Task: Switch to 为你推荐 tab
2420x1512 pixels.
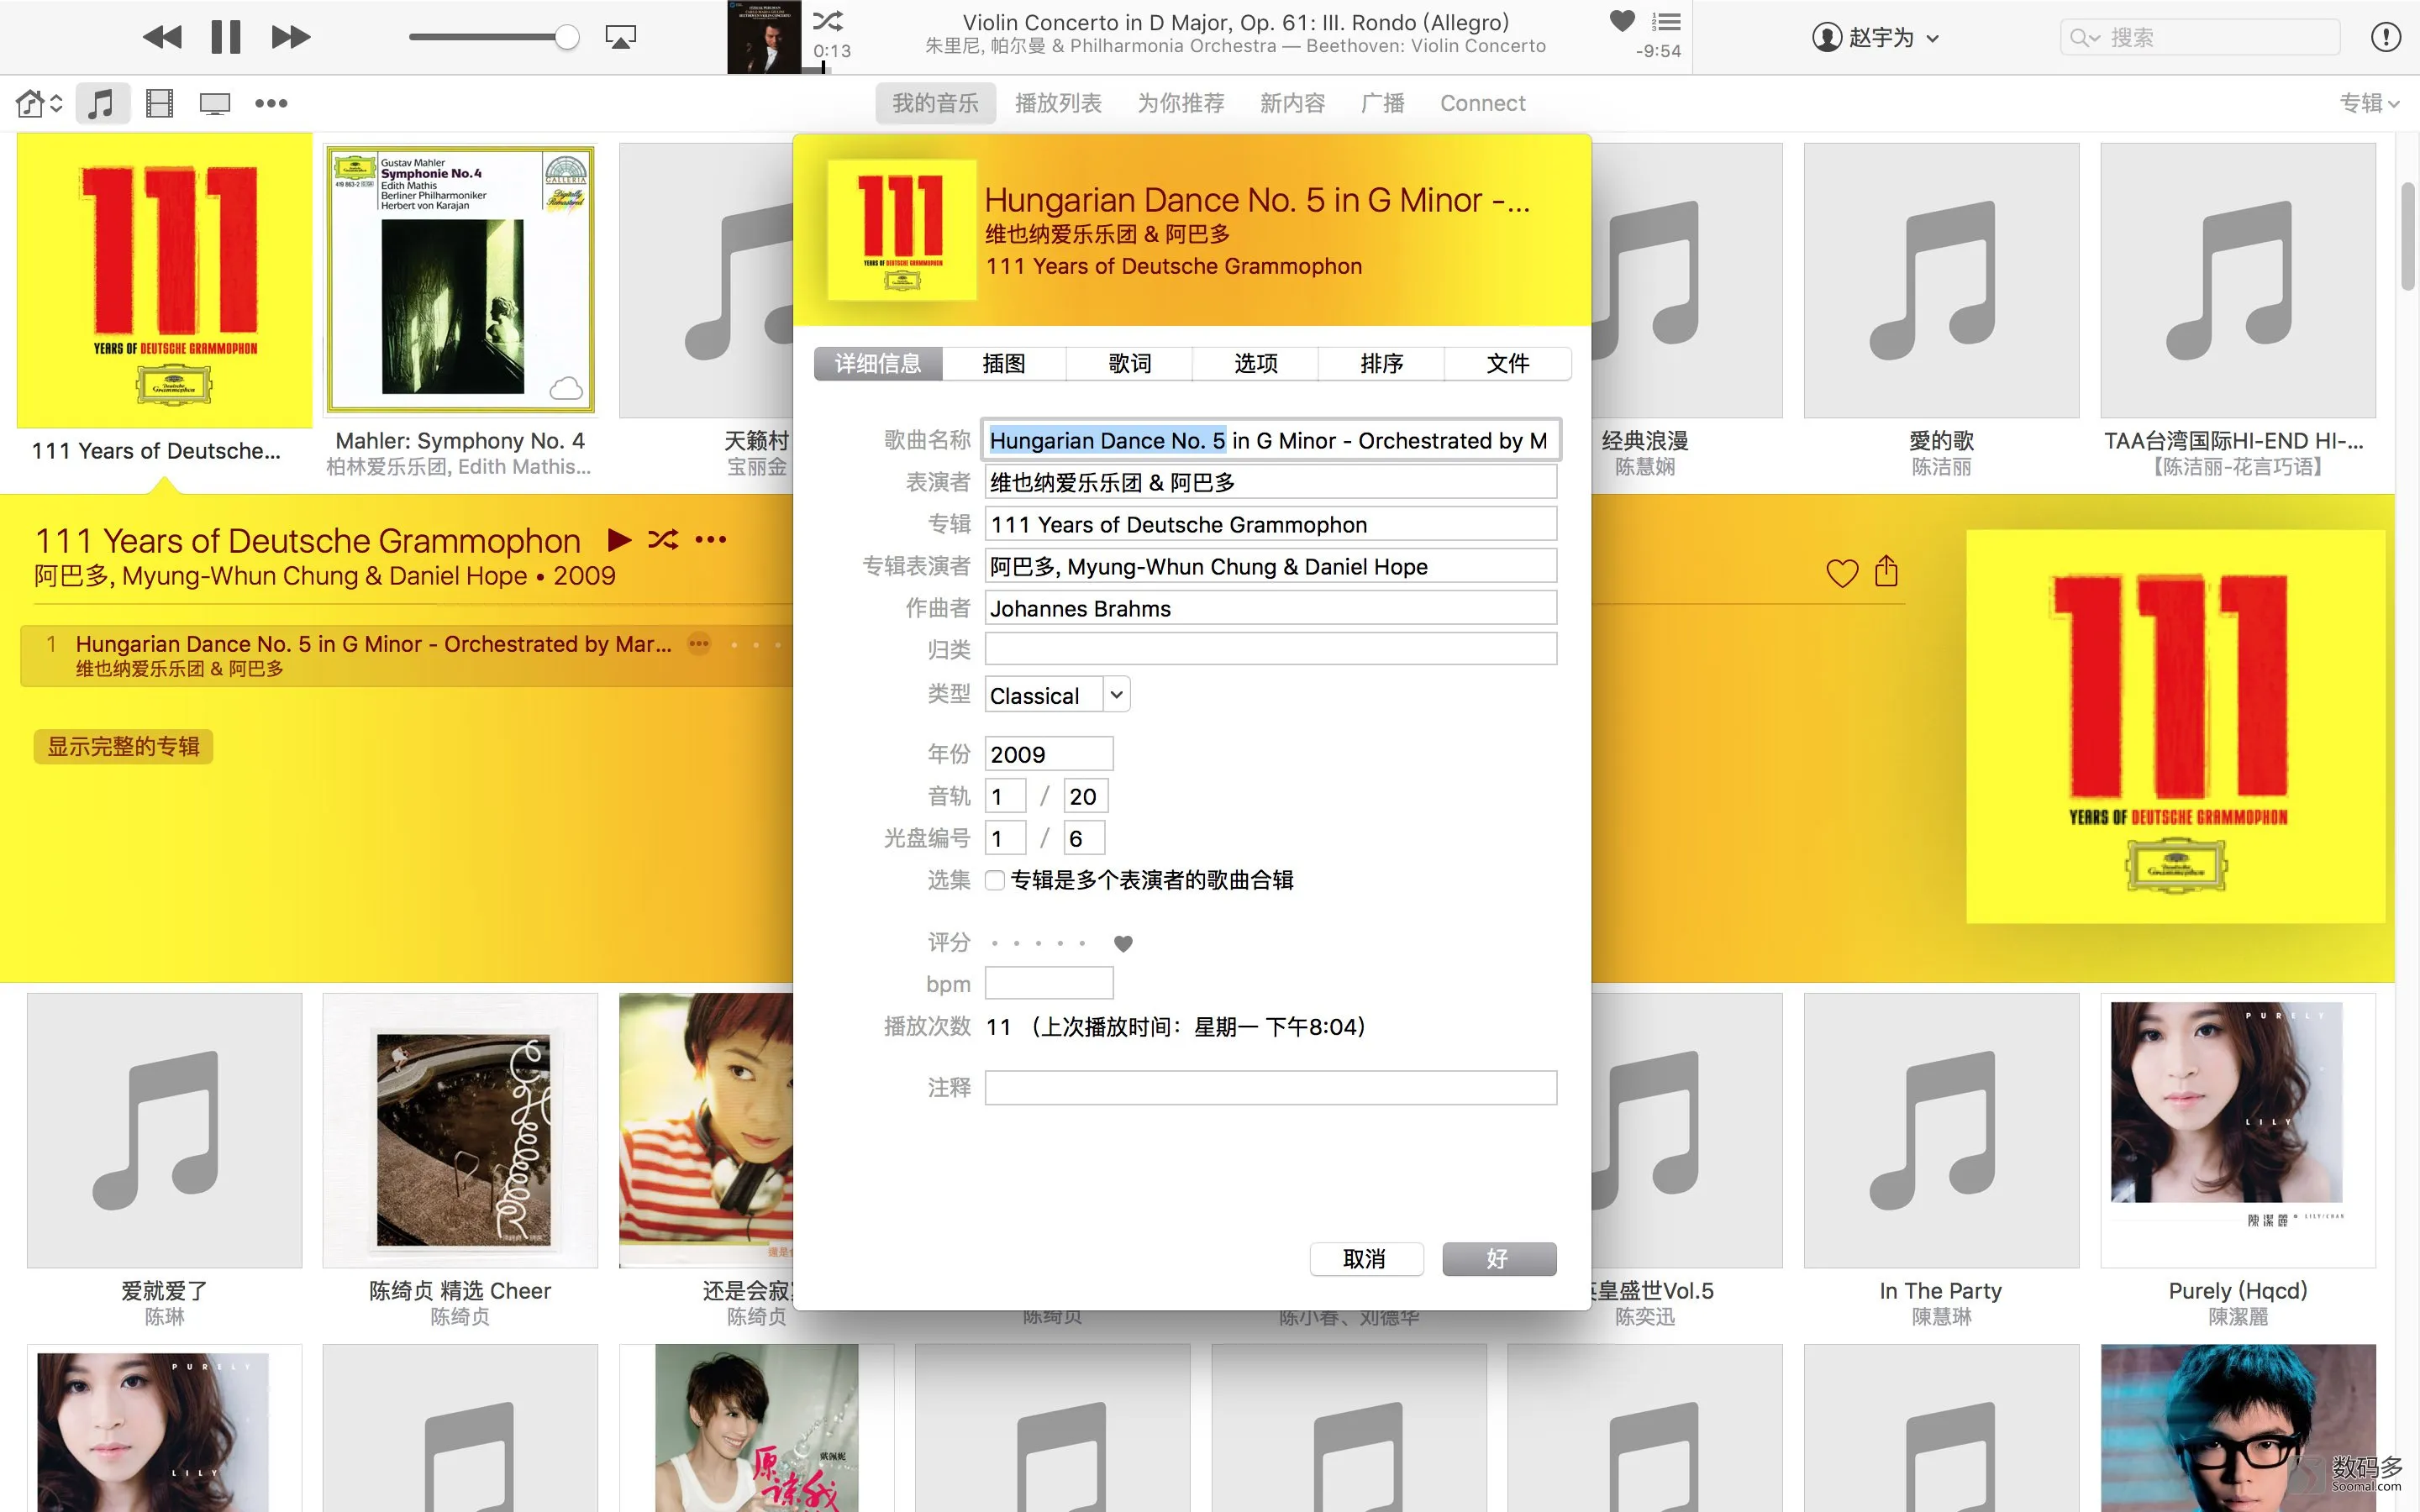Action: pyautogui.click(x=1180, y=103)
